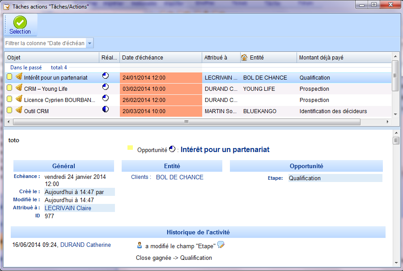Sort by Date d'échéance column header

[161, 58]
